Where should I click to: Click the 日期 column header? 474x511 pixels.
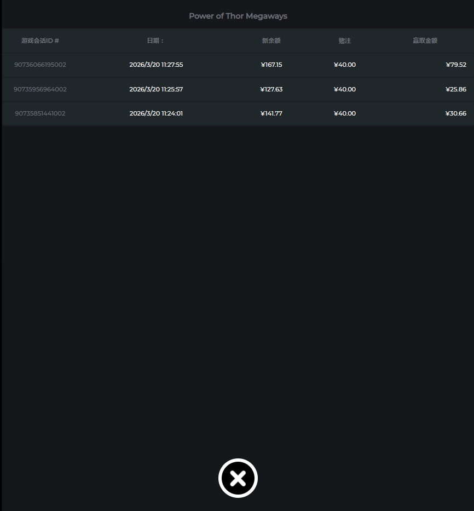click(155, 41)
